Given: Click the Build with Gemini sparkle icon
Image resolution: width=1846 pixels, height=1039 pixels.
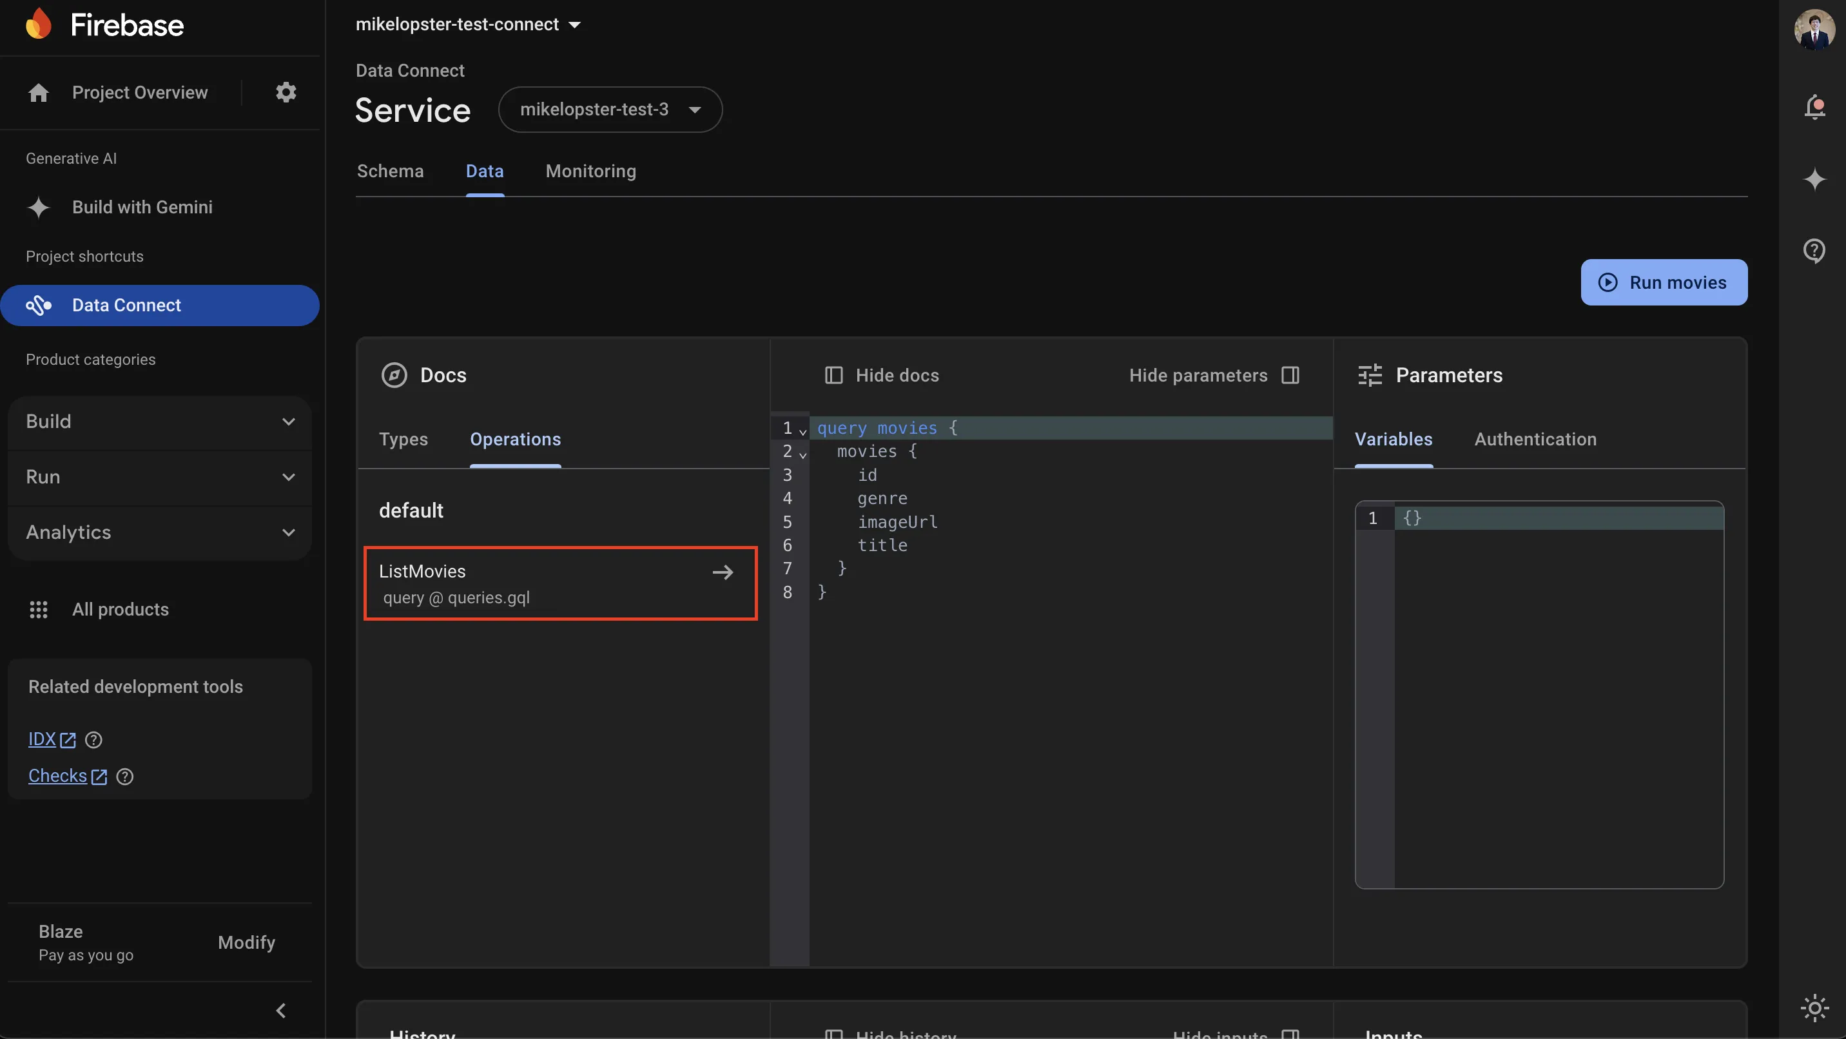Looking at the screenshot, I should pyautogui.click(x=39, y=207).
